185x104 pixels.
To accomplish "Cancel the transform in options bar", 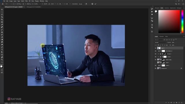I will pyautogui.click(x=92, y=4).
